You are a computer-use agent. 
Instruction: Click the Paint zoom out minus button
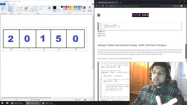pos(79,100)
